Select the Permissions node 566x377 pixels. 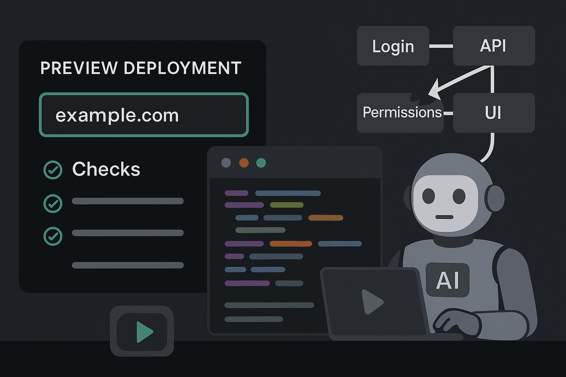click(x=401, y=113)
